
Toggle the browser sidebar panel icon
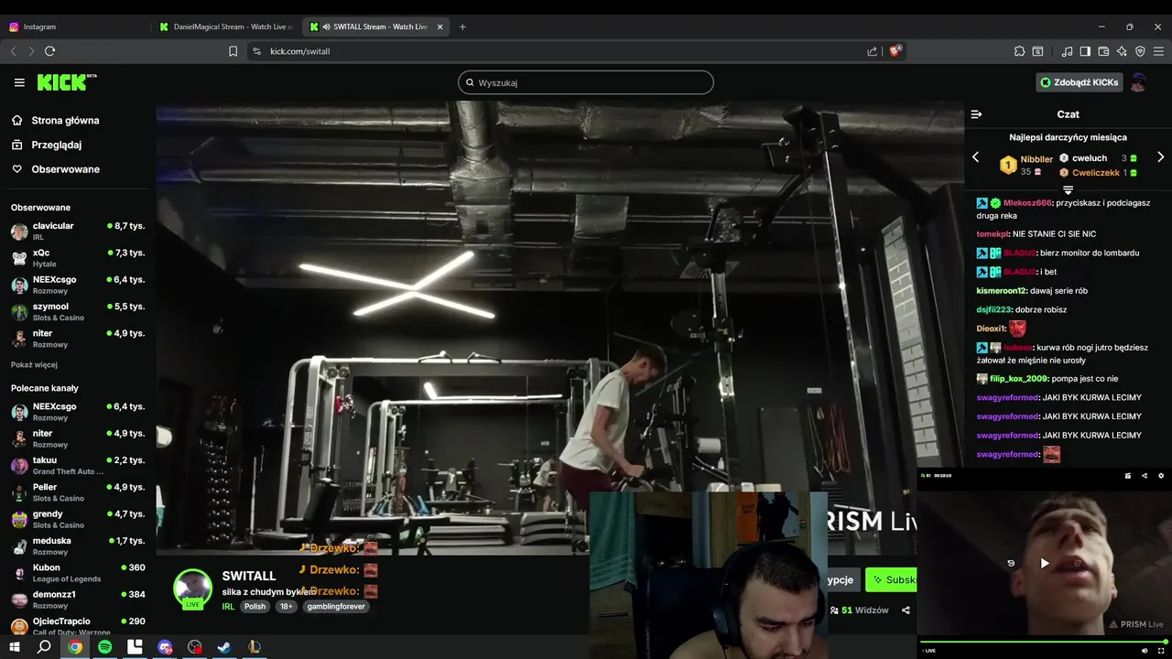click(1085, 51)
